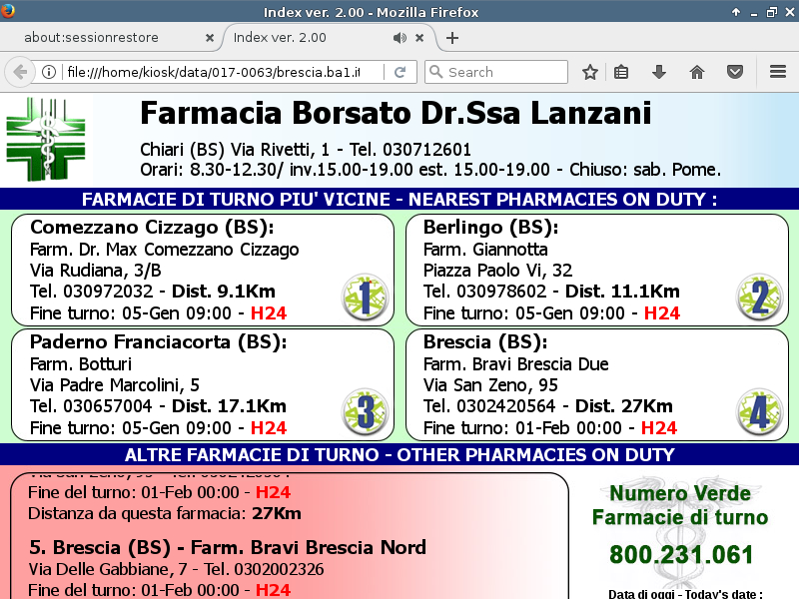Close the about:sessionrestore tab
799x599 pixels.
click(210, 38)
